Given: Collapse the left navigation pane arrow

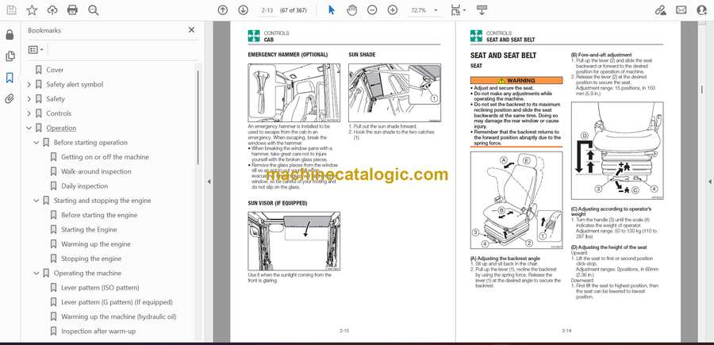Looking at the screenshot, I should click(209, 182).
